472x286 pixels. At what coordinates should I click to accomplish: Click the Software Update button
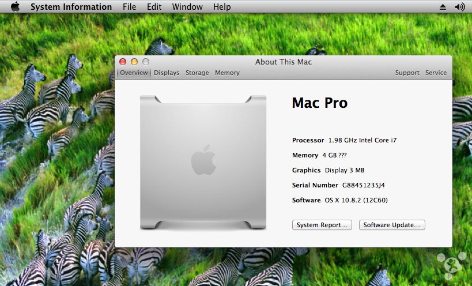click(392, 225)
